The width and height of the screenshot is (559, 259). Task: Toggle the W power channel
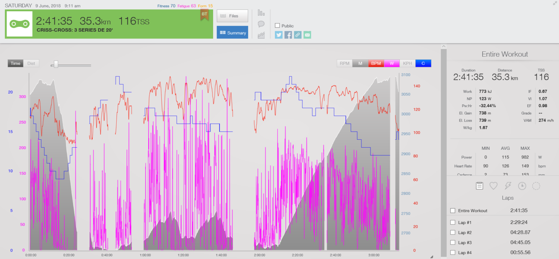click(x=392, y=63)
